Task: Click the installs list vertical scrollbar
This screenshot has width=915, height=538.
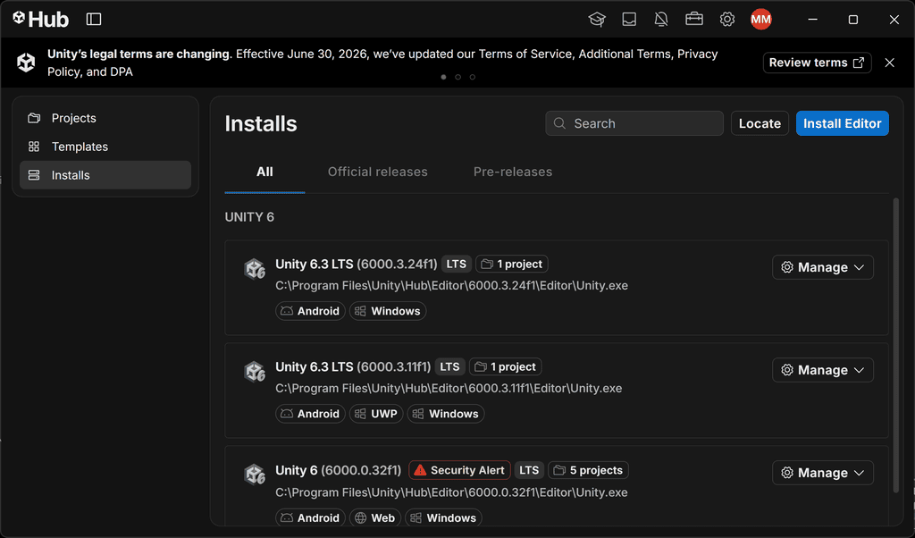Action: (895, 346)
